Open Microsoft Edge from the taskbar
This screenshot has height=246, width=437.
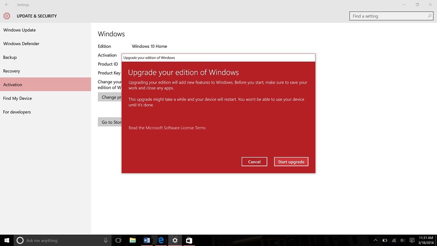[x=161, y=240]
